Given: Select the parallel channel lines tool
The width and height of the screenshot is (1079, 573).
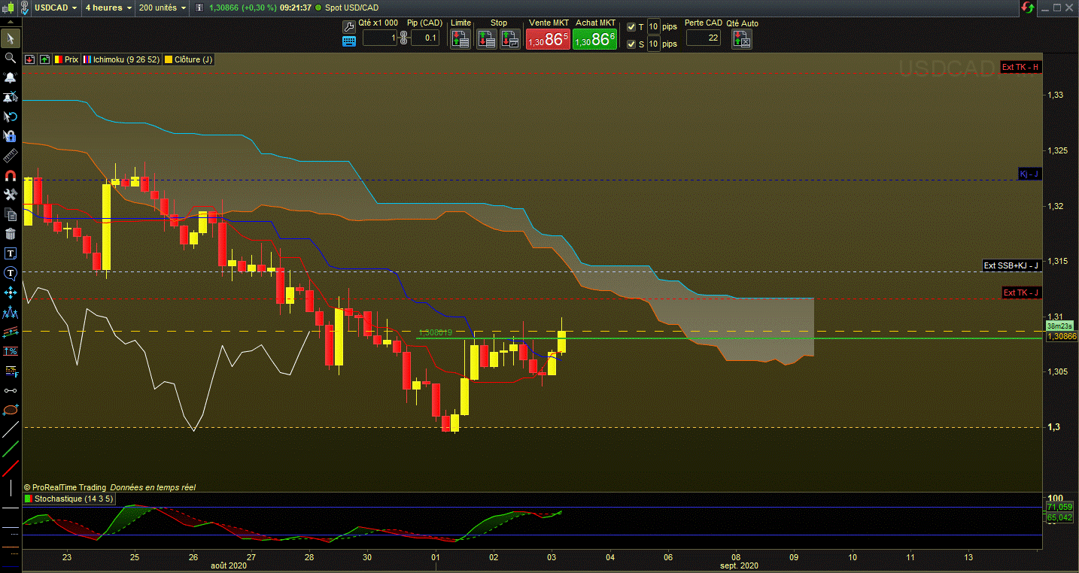Looking at the screenshot, I should point(11,332).
